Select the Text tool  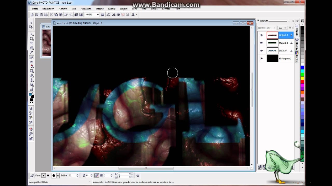click(x=32, y=62)
